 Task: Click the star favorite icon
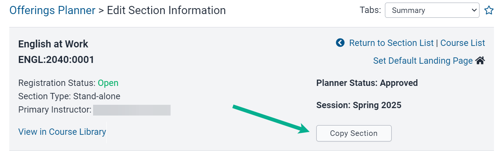(489, 10)
